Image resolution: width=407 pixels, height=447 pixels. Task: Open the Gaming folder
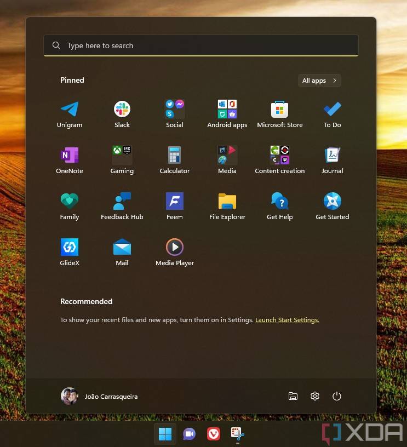(x=122, y=160)
